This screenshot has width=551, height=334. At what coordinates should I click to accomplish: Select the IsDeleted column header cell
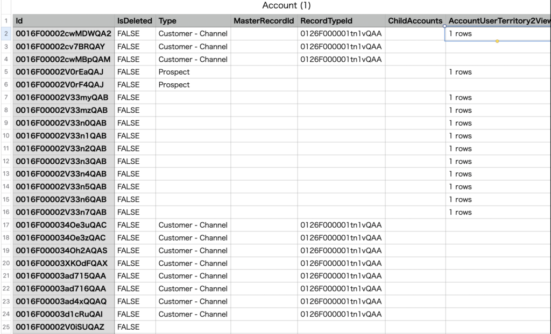pyautogui.click(x=135, y=21)
